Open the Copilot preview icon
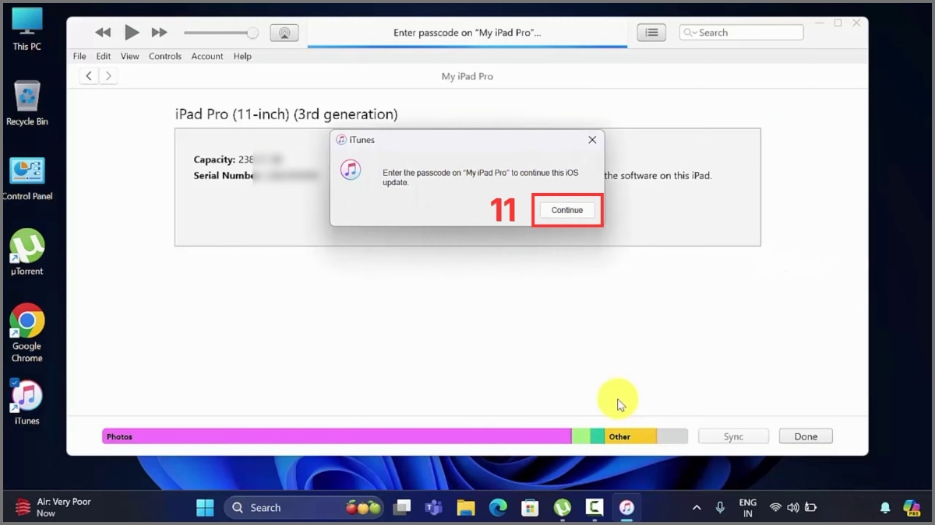The image size is (935, 525). pyautogui.click(x=912, y=508)
